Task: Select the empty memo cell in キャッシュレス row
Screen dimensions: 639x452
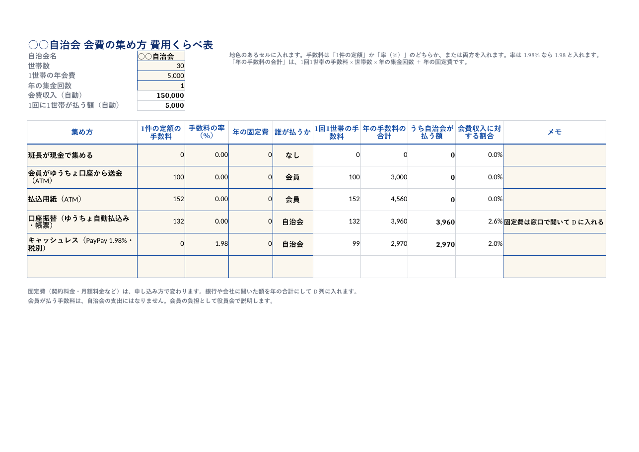Action: coord(555,244)
